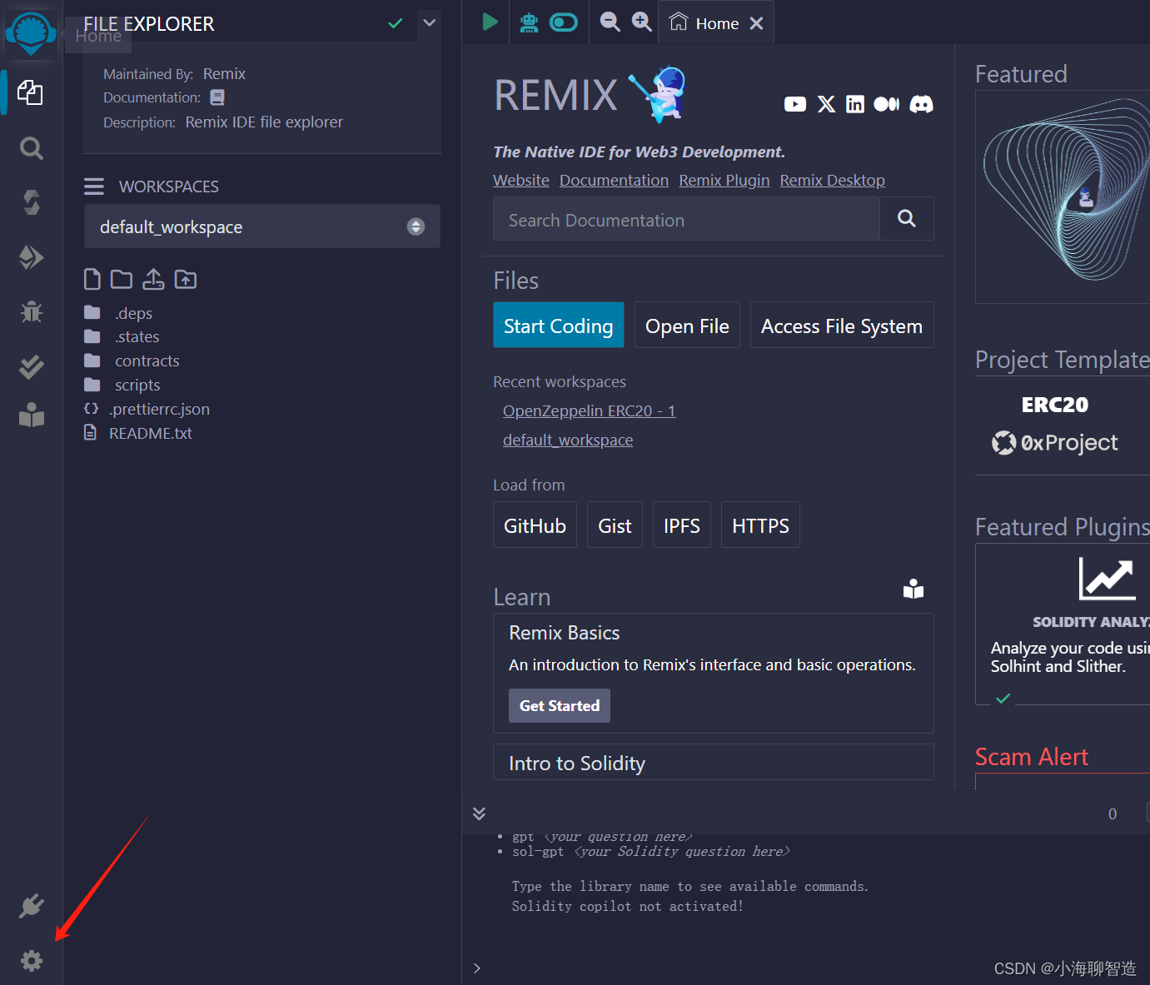Viewport: 1150px width, 985px height.
Task: Focus the Search Documentation field
Action: pos(686,219)
